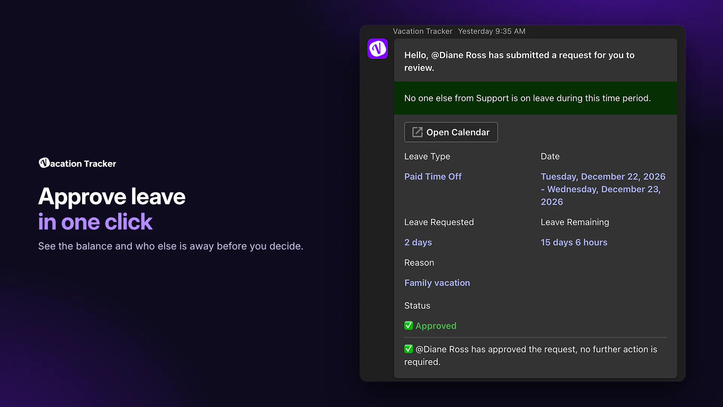Click the 15 days 6 hours remaining value
This screenshot has width=723, height=407.
coord(574,242)
